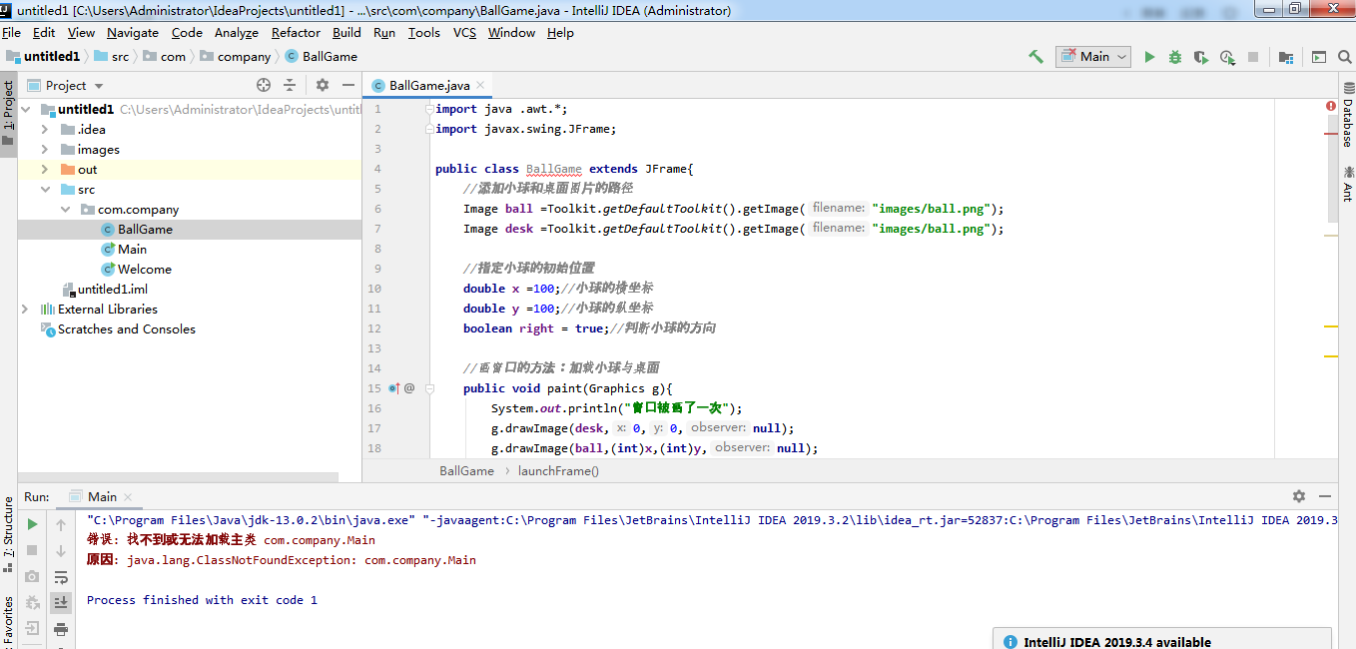Screen dimensions: 1356x649
Task: Toggle the 1: Project tool window stripe
Action: click(8, 112)
